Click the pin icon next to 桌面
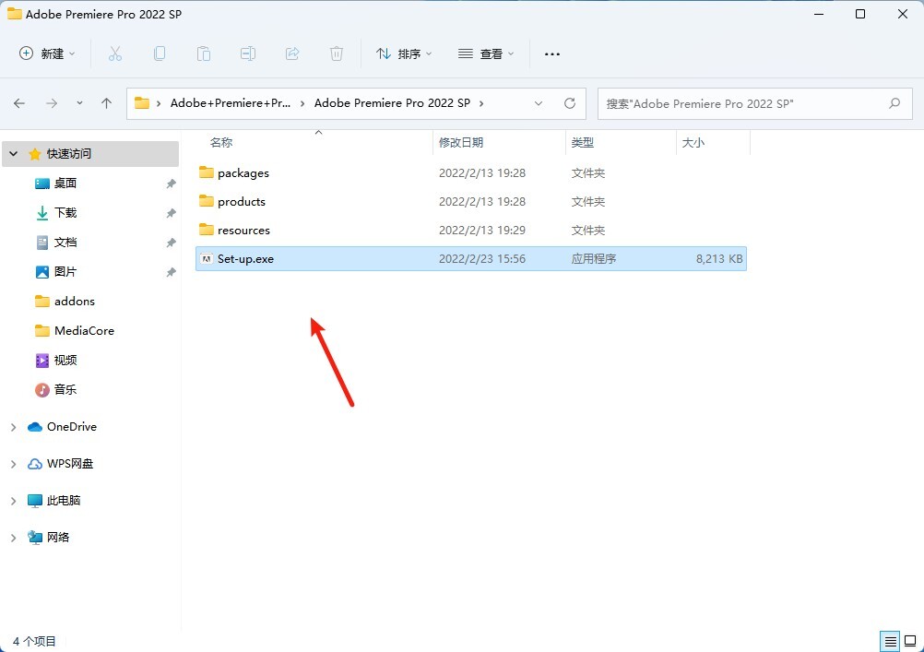Image resolution: width=924 pixels, height=652 pixels. (171, 184)
